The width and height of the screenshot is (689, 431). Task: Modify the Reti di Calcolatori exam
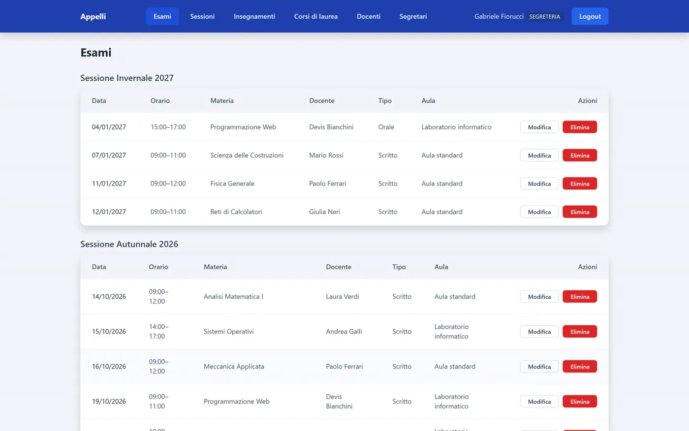[x=539, y=212]
